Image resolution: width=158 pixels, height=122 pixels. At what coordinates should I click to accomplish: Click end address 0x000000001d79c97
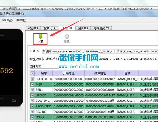(x=100, y=95)
